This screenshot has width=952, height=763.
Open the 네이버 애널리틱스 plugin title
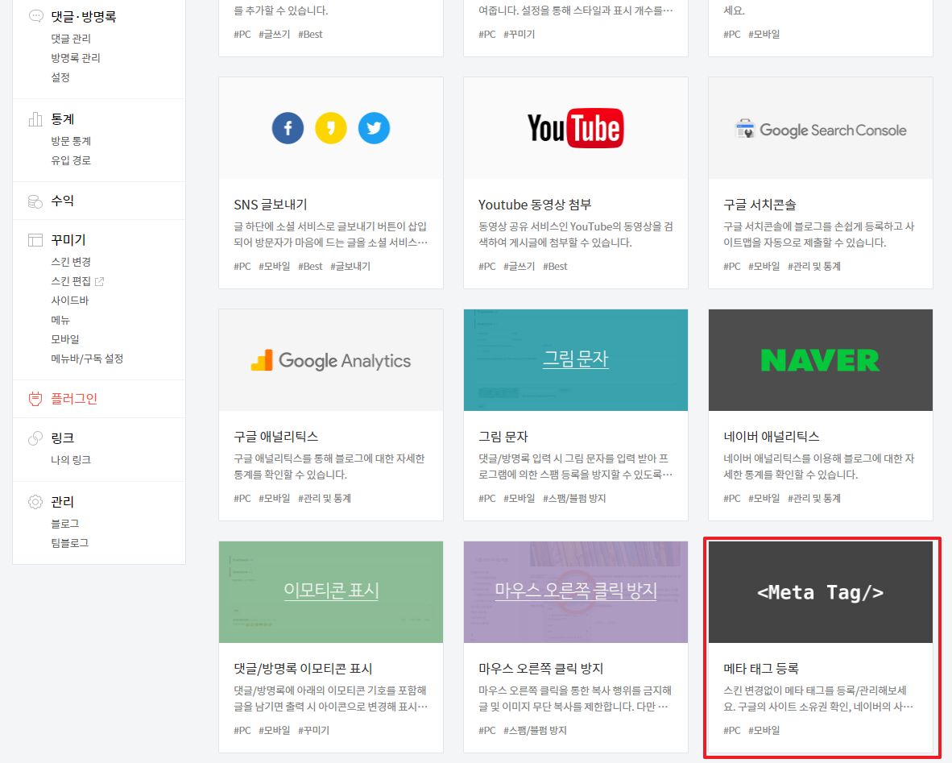[x=771, y=437]
